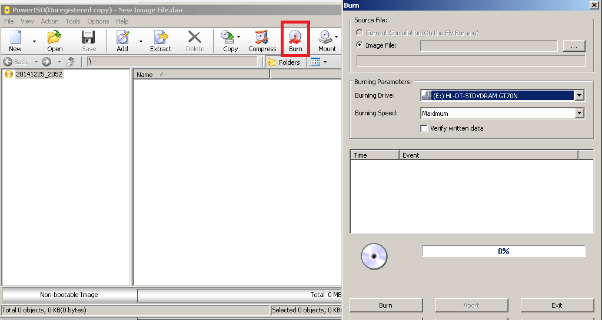The image size is (602, 320).
Task: Open the dropdown arrow beside Mount
Action: click(x=336, y=37)
